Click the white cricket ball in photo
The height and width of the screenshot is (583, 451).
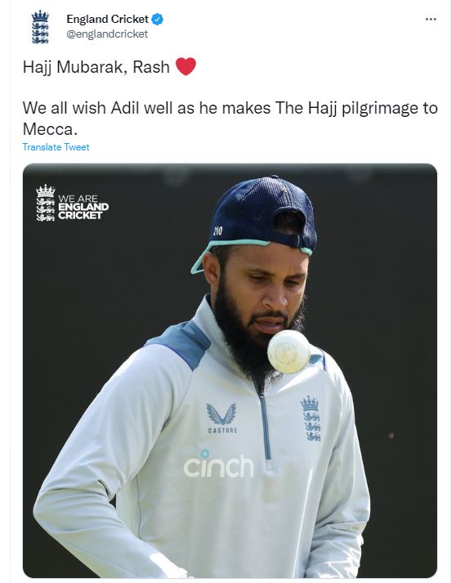click(288, 352)
